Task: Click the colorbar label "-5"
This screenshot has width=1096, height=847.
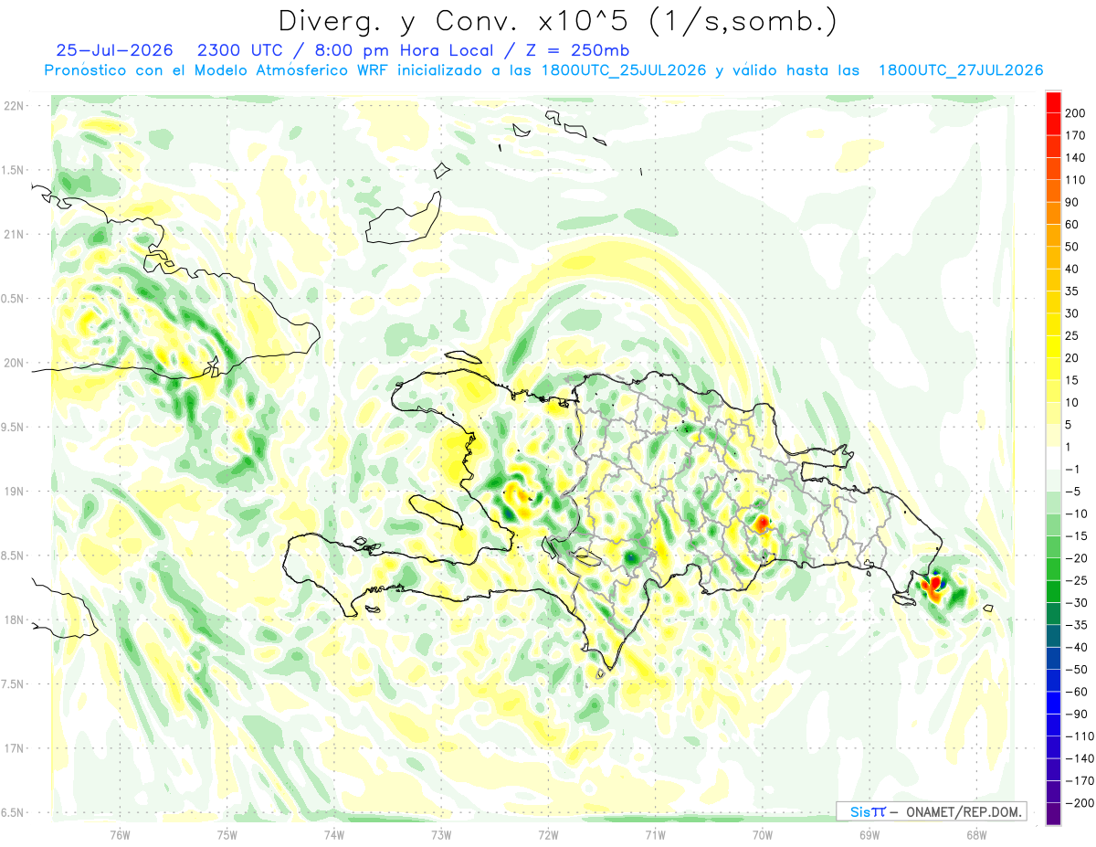Action: (x=1075, y=492)
